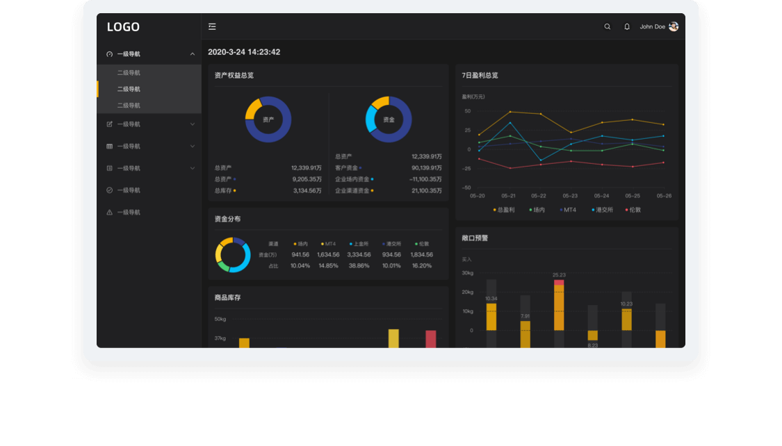Screen dimensions: 782x446
Task: Click the negative bar labeled 8.23
Action: [x=592, y=336]
